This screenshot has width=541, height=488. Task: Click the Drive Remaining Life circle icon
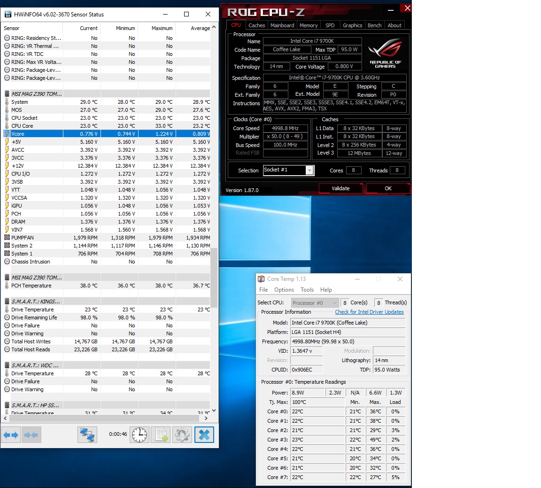pyautogui.click(x=7, y=318)
